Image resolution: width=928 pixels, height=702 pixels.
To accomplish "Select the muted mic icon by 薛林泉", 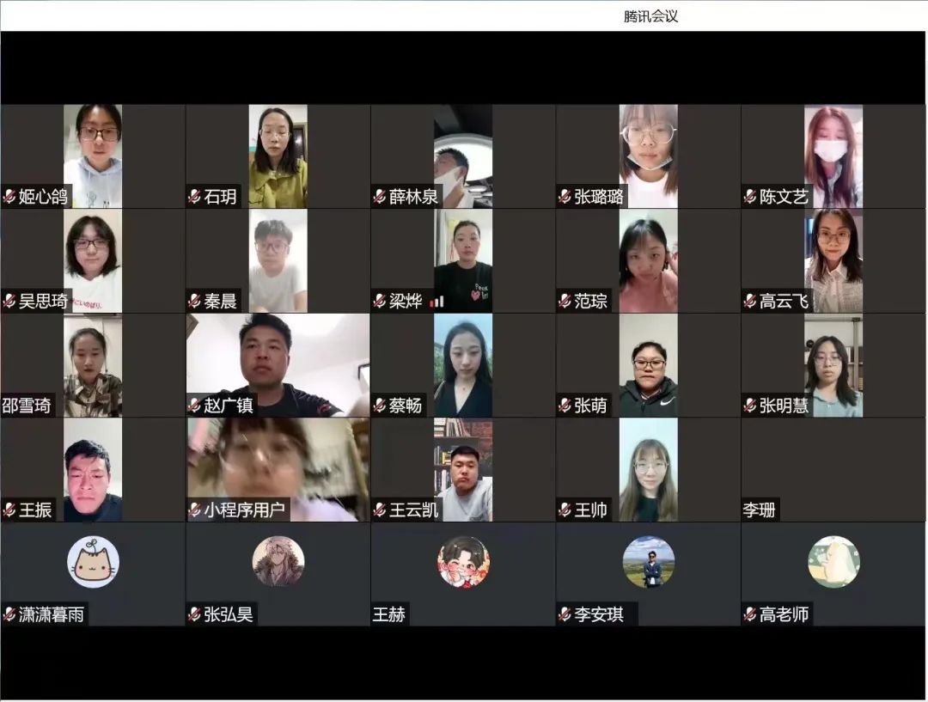I will coord(380,197).
